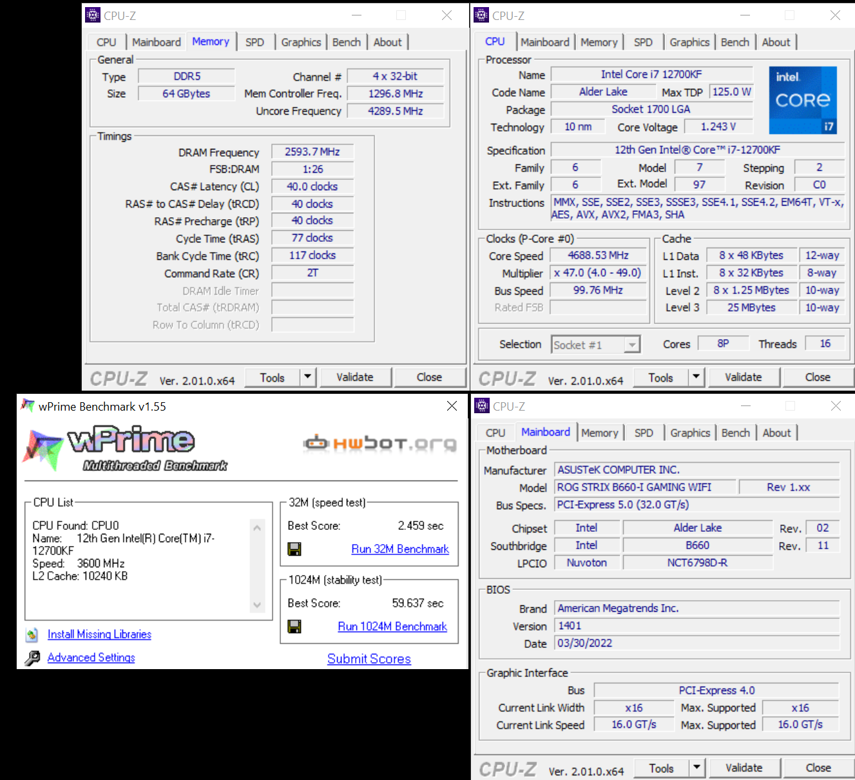
Task: Click the Max TDP value 125.0 W
Action: (x=731, y=92)
